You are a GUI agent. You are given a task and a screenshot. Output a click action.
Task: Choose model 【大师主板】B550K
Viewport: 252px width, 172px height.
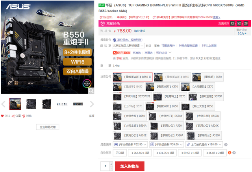203,116
